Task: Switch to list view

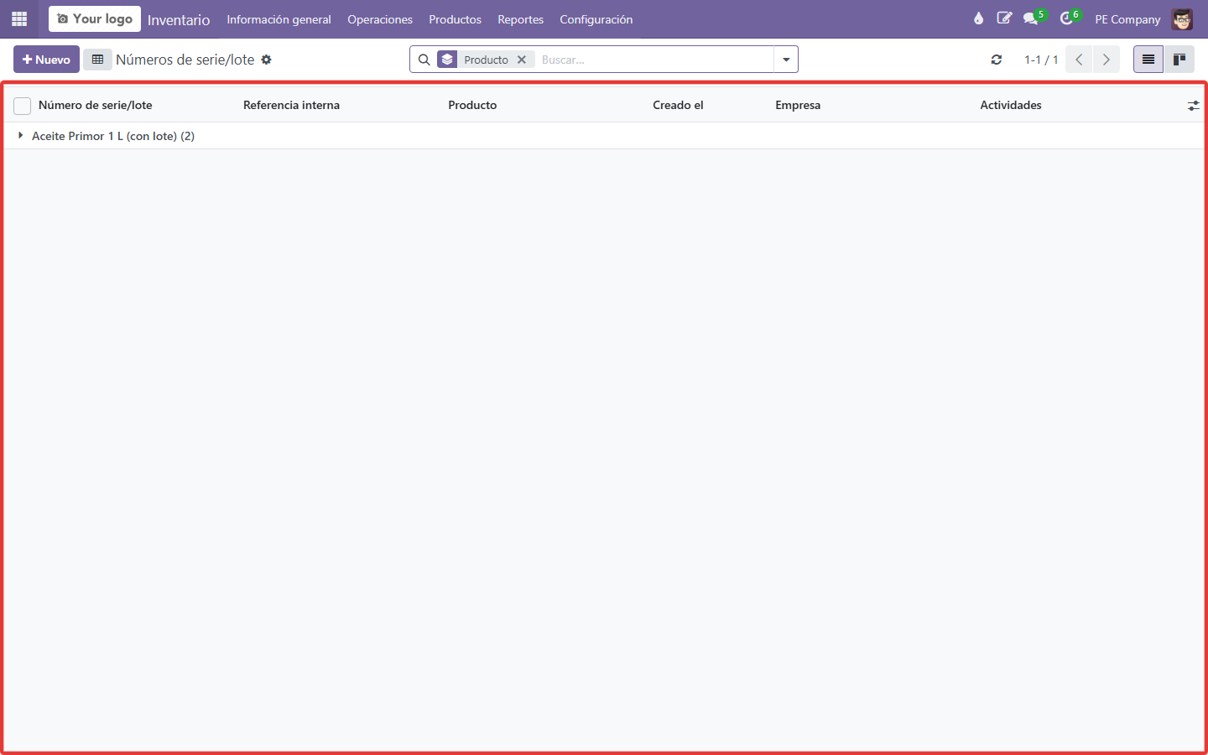Action: [1148, 60]
